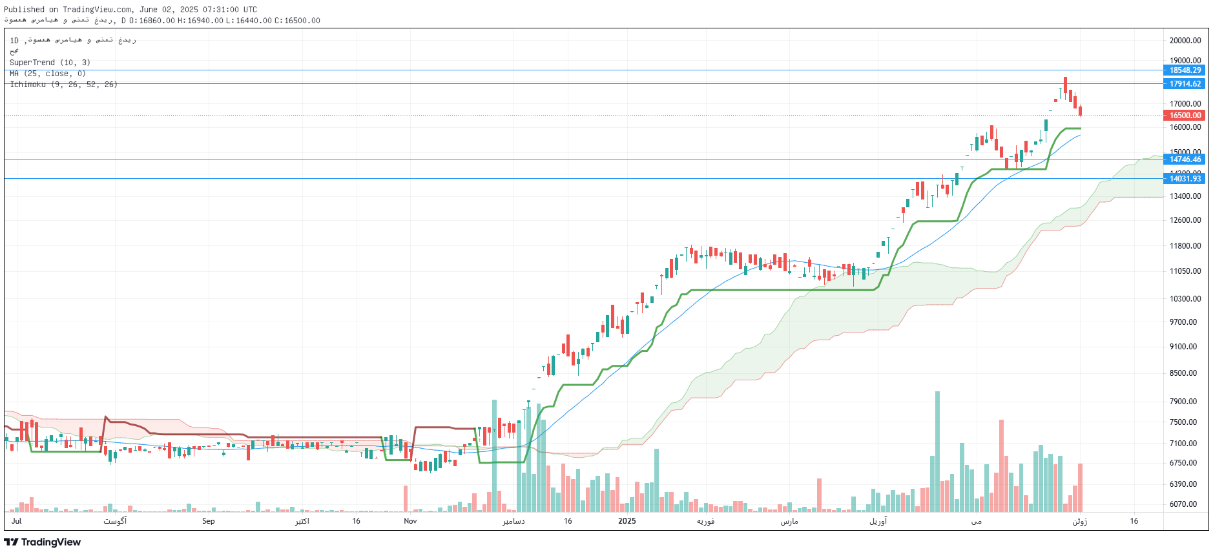Click the Sep label on time axis
The width and height of the screenshot is (1213, 554).
coord(208,521)
